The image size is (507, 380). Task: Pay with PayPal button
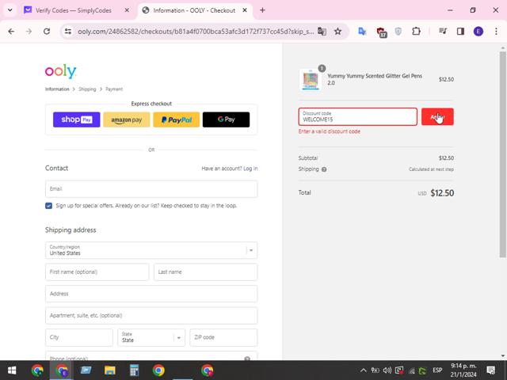click(x=176, y=120)
